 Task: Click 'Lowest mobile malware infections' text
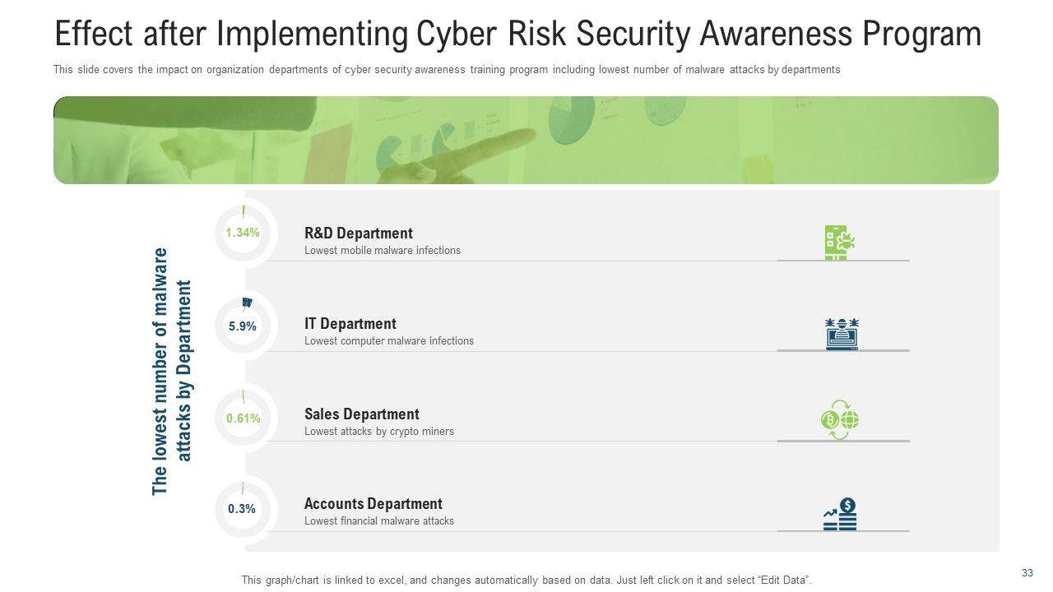point(383,251)
